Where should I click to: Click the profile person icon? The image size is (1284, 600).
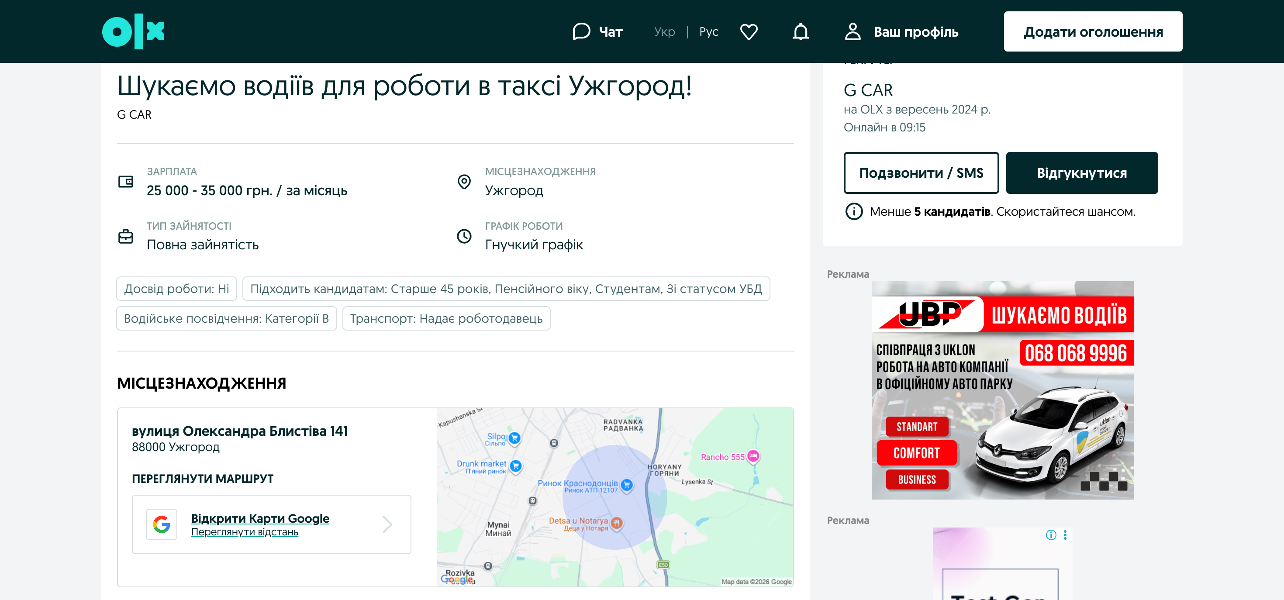pos(853,31)
